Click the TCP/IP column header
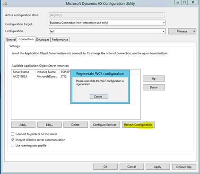The image size is (200, 174). click(65, 72)
